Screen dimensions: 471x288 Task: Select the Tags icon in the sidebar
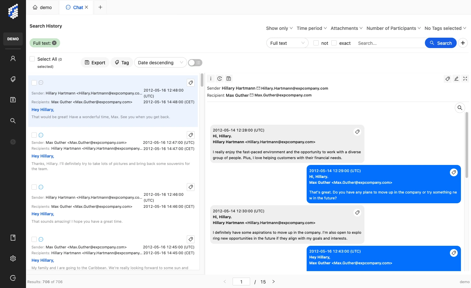pos(13,79)
